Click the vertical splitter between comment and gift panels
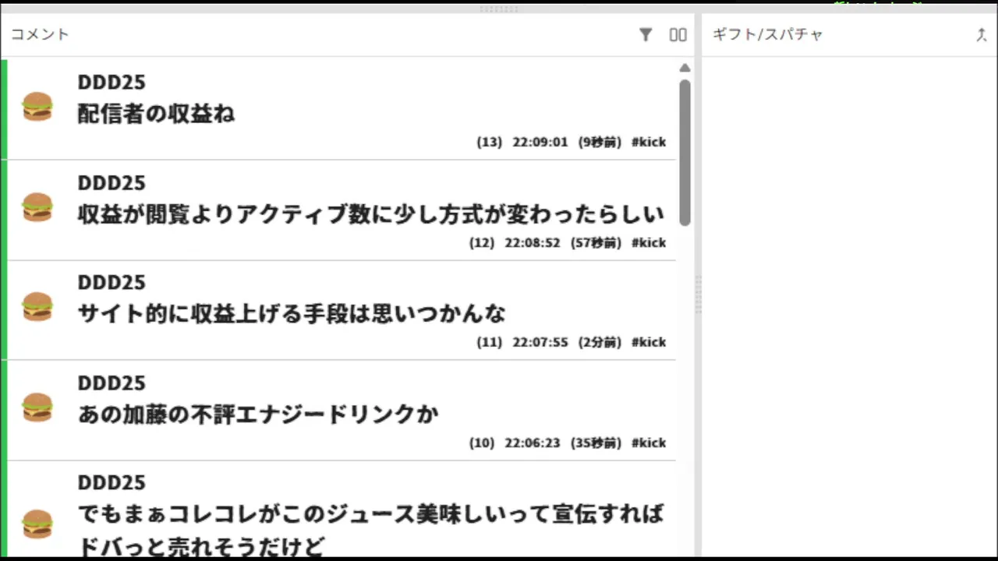This screenshot has width=998, height=561. coord(699,295)
